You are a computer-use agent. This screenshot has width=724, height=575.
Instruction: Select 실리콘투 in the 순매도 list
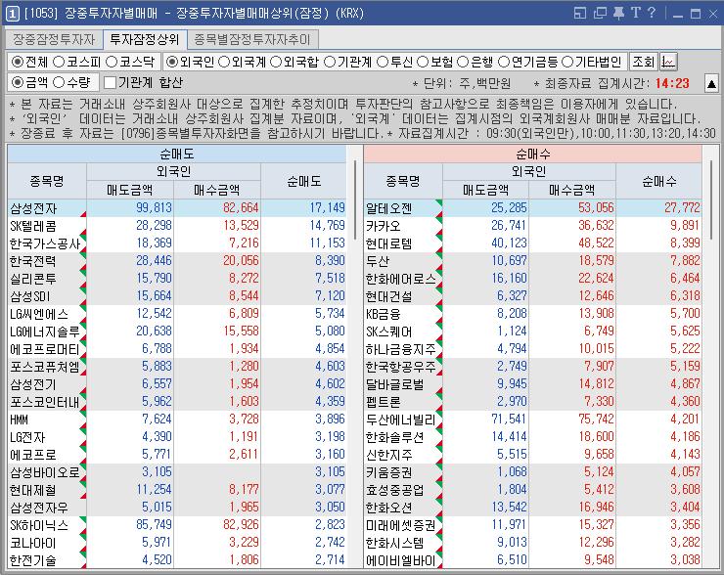tap(33, 279)
